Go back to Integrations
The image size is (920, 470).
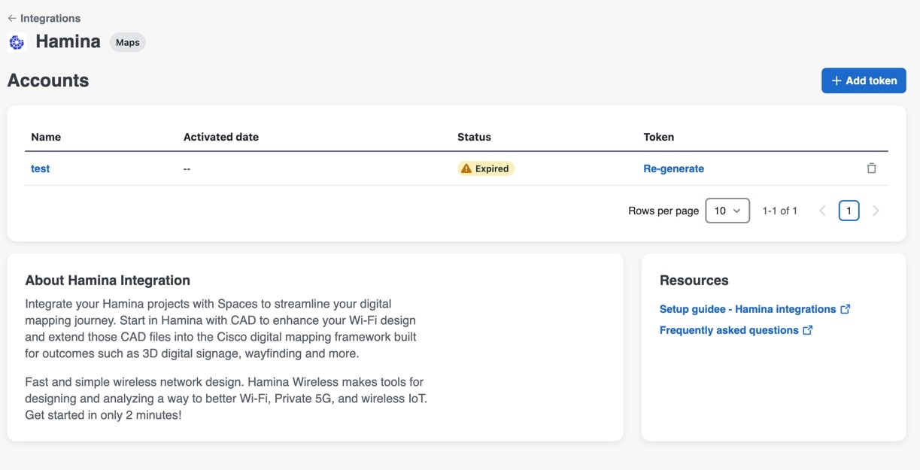[x=44, y=18]
